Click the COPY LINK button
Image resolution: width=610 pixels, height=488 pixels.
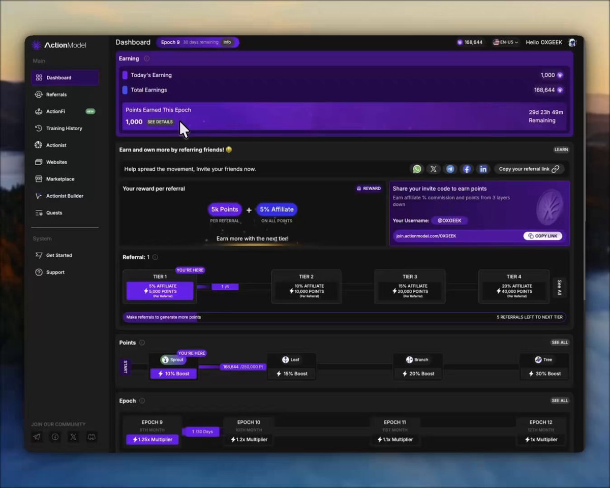coord(542,236)
